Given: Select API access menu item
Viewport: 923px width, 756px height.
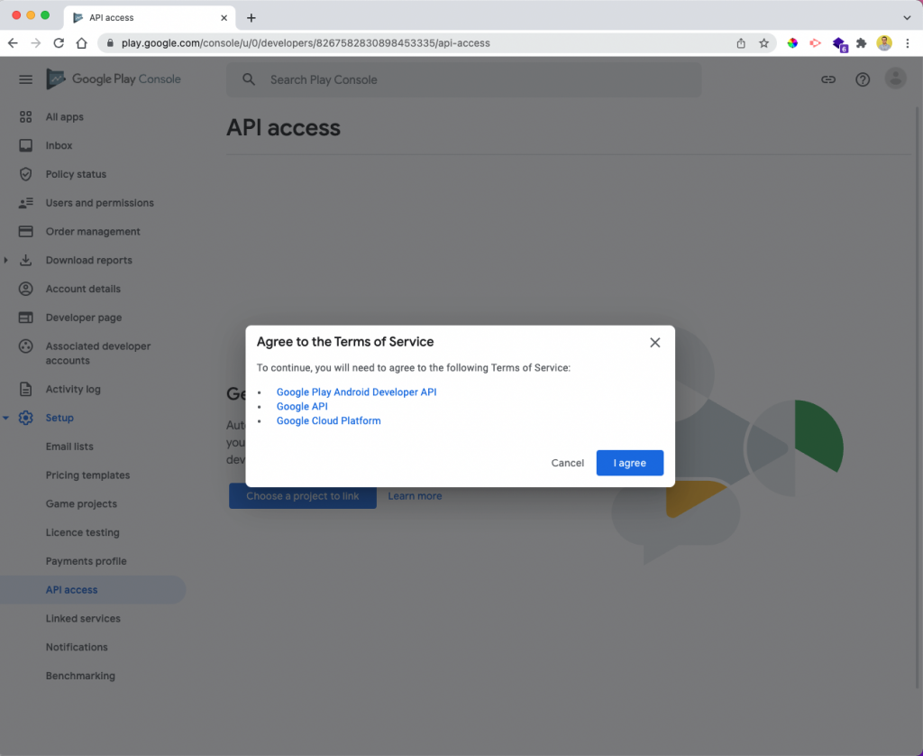Looking at the screenshot, I should [93, 590].
